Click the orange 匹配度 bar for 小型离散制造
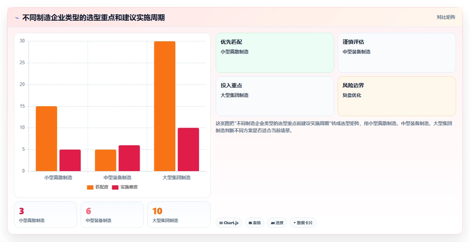470x242 pixels. (x=46, y=139)
